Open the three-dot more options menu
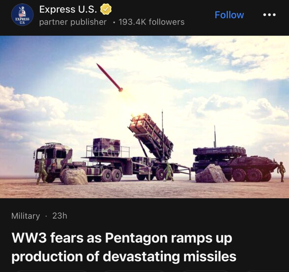The image size is (289, 272). [x=269, y=15]
